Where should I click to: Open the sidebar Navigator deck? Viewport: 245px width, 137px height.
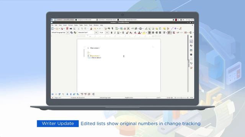coord(191,54)
